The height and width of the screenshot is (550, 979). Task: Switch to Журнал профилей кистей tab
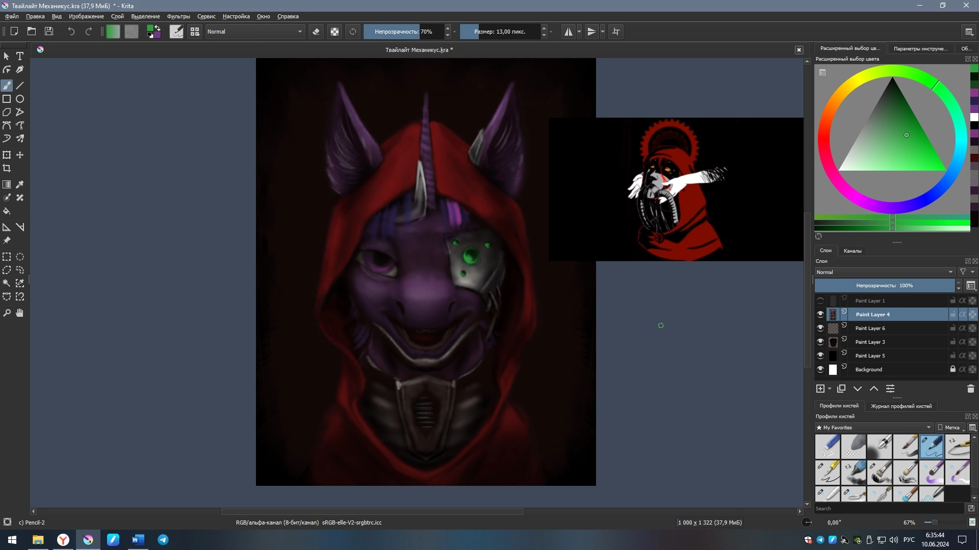tap(901, 406)
